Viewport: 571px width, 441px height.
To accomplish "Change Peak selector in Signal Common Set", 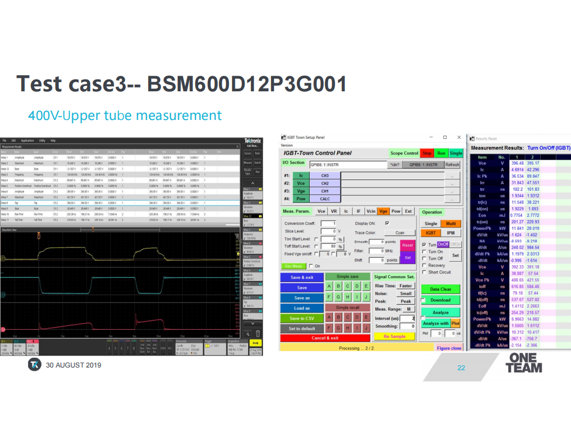I will coord(406,301).
